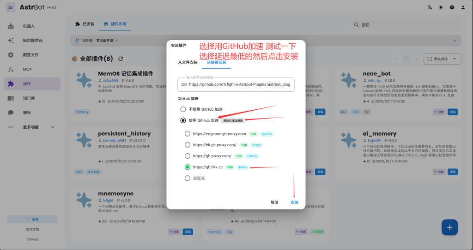Open the 默认排序 sort dropdown
The width and height of the screenshot is (473, 250).
click(x=442, y=59)
